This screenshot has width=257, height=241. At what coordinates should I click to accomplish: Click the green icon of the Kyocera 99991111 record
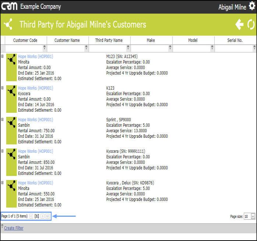[x=11, y=162]
